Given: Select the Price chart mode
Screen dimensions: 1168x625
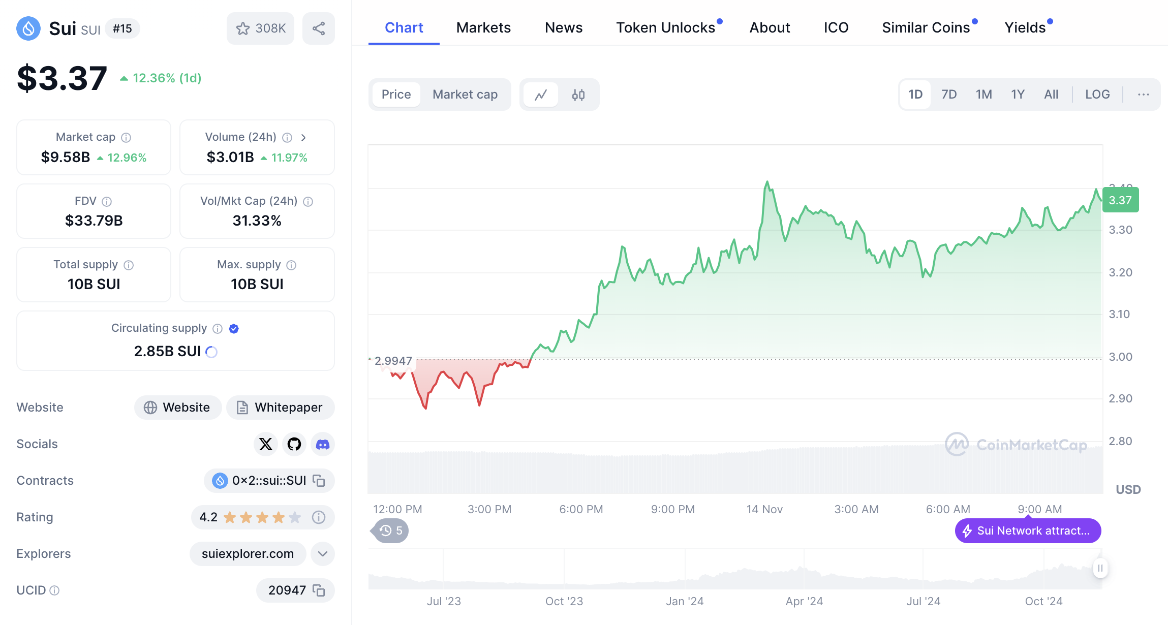Looking at the screenshot, I should click(x=396, y=95).
